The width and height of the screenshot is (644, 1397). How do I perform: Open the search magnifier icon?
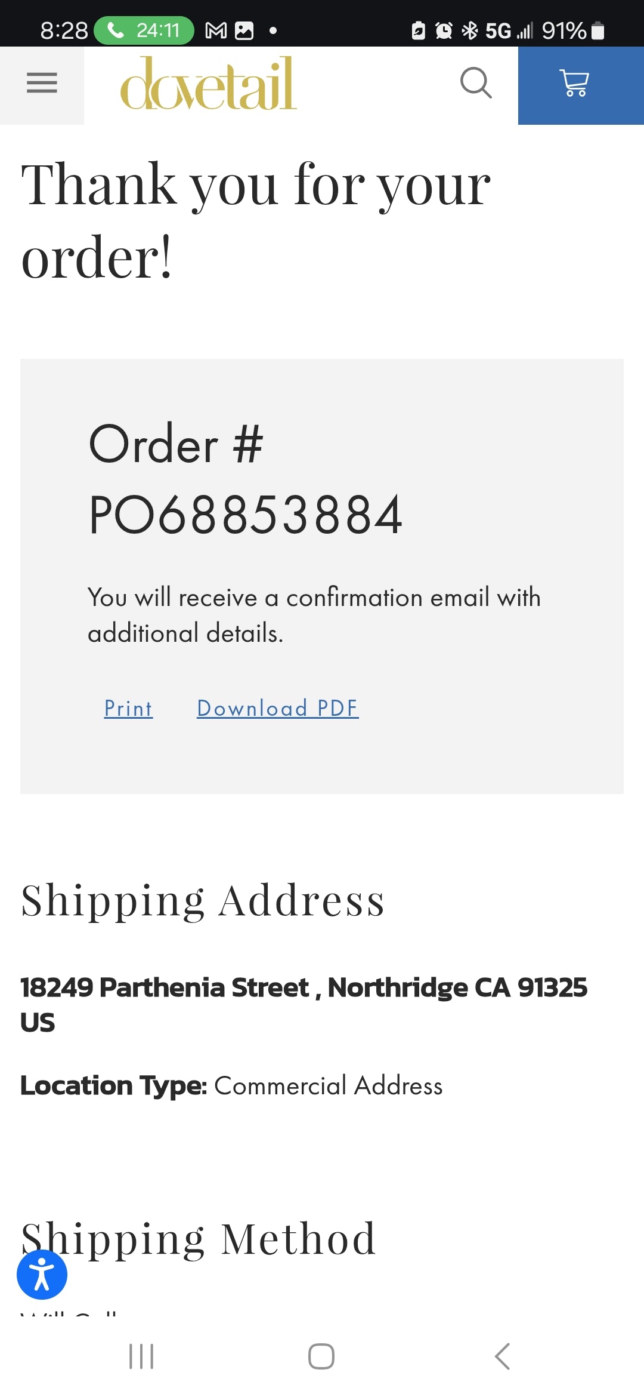tap(476, 82)
